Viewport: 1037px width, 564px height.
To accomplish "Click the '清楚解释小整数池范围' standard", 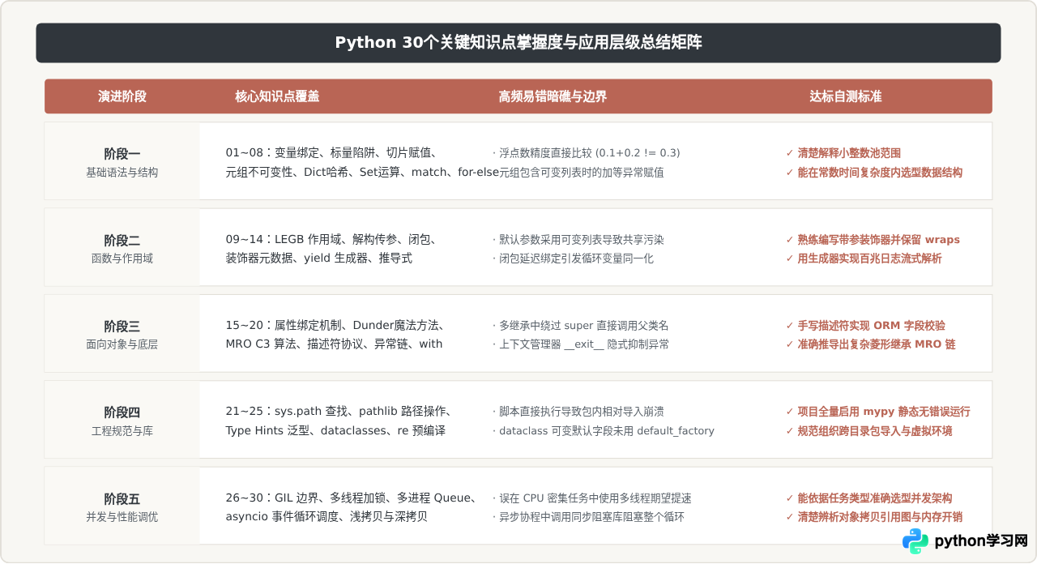I will [x=843, y=152].
